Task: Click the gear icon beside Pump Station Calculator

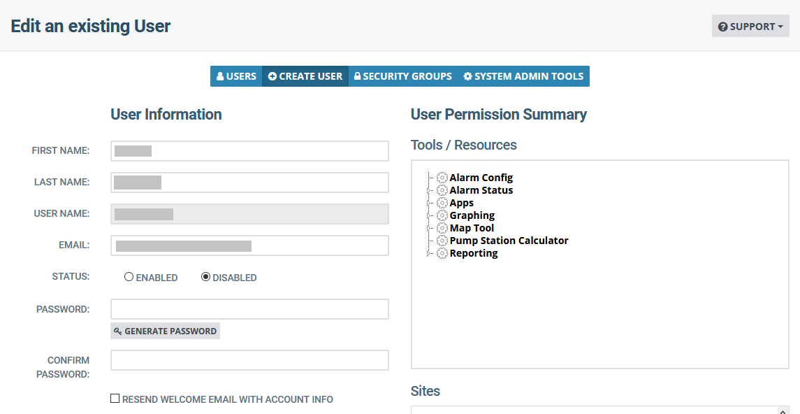Action: coord(442,241)
